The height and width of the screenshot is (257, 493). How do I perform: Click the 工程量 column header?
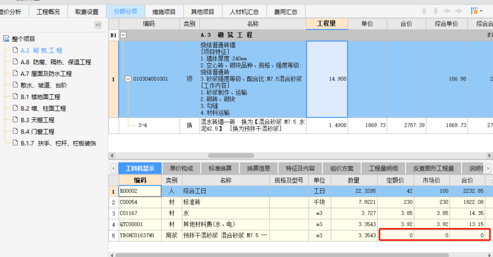coord(327,24)
